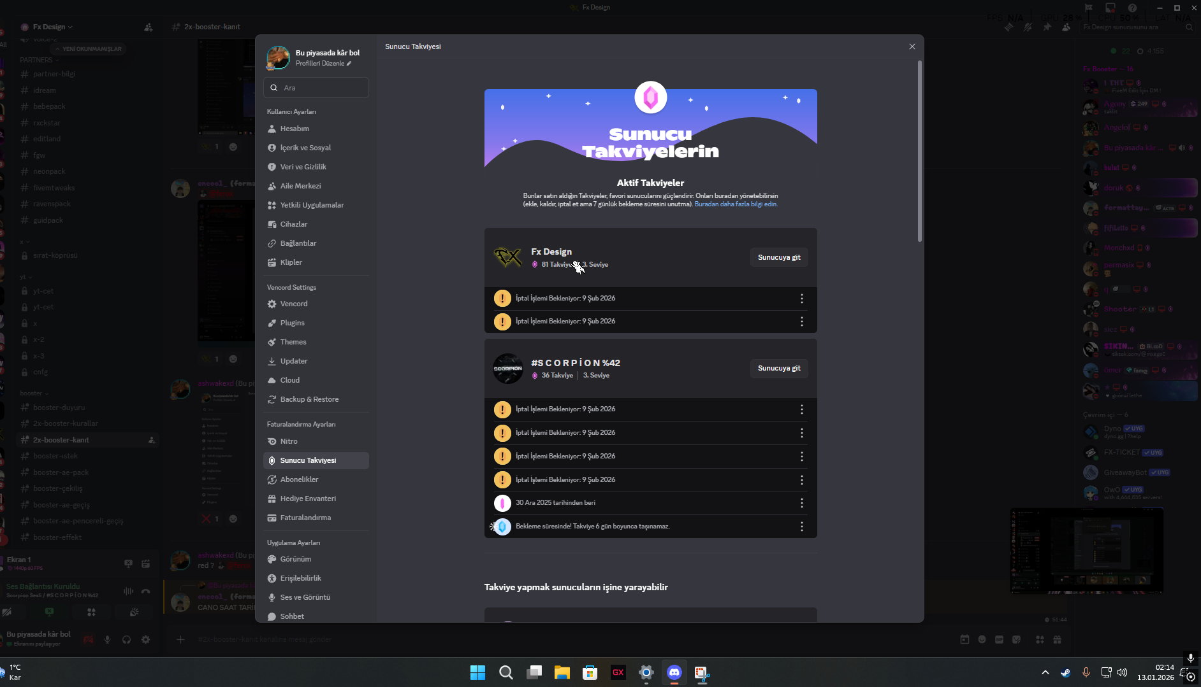Go to the Fx Design server via Sunucuya git
Screen dimensions: 1201x687
point(779,257)
